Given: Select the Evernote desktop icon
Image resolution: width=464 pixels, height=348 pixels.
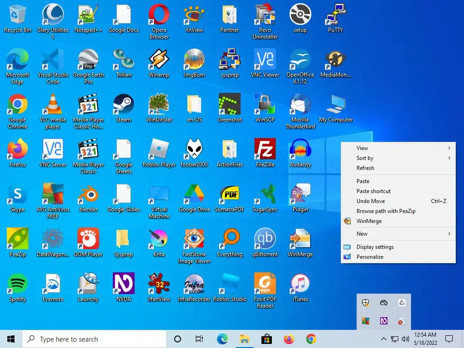Looking at the screenshot, I should point(53,288).
